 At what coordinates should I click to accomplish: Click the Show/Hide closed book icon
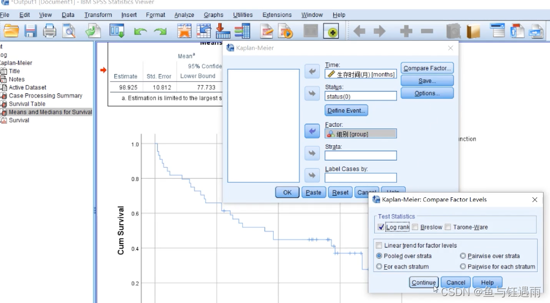[x=473, y=31]
